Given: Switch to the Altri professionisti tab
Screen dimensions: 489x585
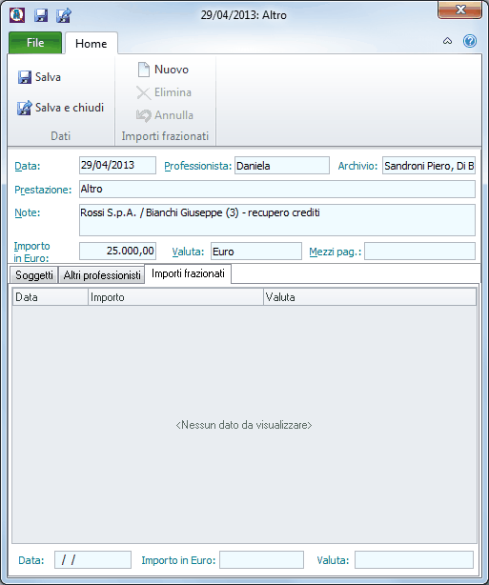Looking at the screenshot, I should coord(102,275).
